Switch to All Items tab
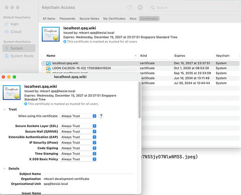 [x=49, y=19]
